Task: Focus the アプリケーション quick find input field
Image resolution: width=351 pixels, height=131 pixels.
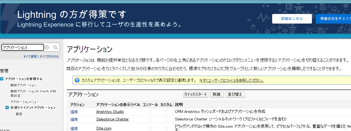Action: pyautogui.click(x=23, y=47)
